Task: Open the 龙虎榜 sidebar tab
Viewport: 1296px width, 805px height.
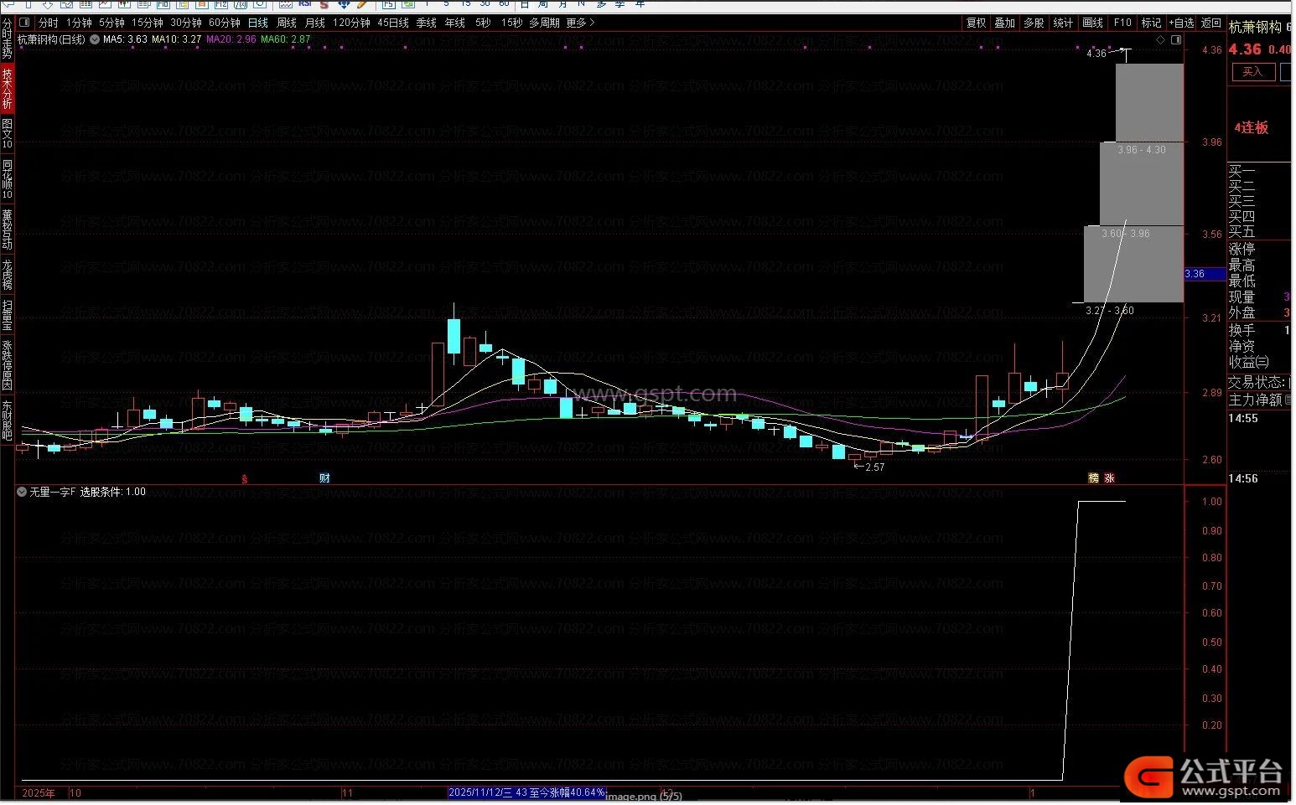Action: (8, 274)
